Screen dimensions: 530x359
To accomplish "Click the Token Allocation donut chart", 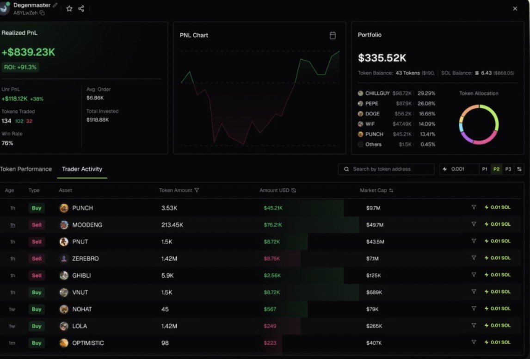I will click(479, 124).
